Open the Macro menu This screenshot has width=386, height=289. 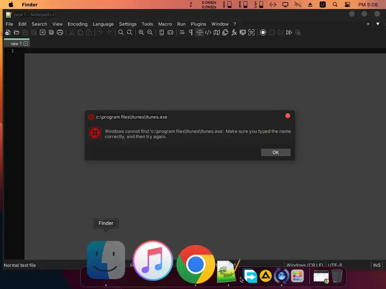165,24
